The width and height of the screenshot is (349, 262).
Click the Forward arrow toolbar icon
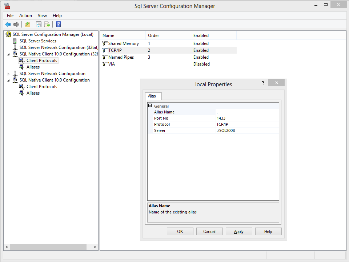(x=16, y=24)
